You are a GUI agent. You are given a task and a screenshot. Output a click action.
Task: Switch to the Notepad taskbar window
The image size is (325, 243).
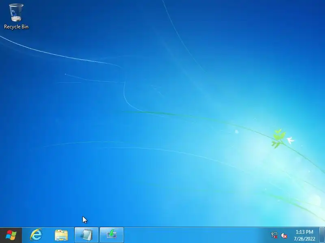click(87, 235)
